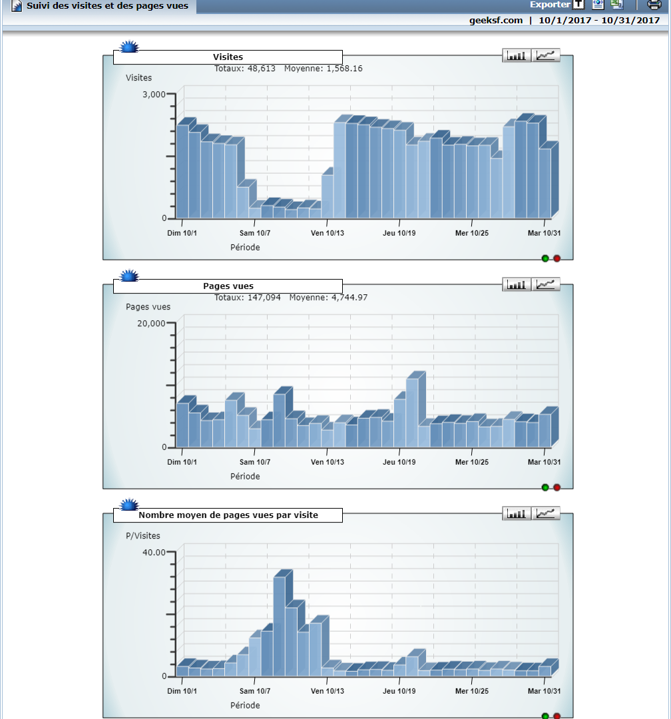Click the first bar (Dim 10/1) in Visites chart
This screenshot has width=671, height=719.
(x=182, y=172)
